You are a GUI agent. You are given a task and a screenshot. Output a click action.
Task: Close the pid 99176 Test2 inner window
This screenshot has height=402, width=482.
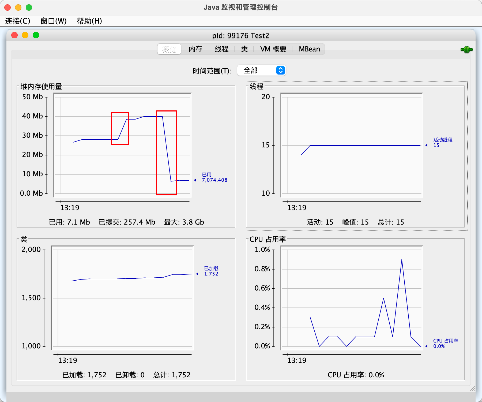click(x=14, y=35)
